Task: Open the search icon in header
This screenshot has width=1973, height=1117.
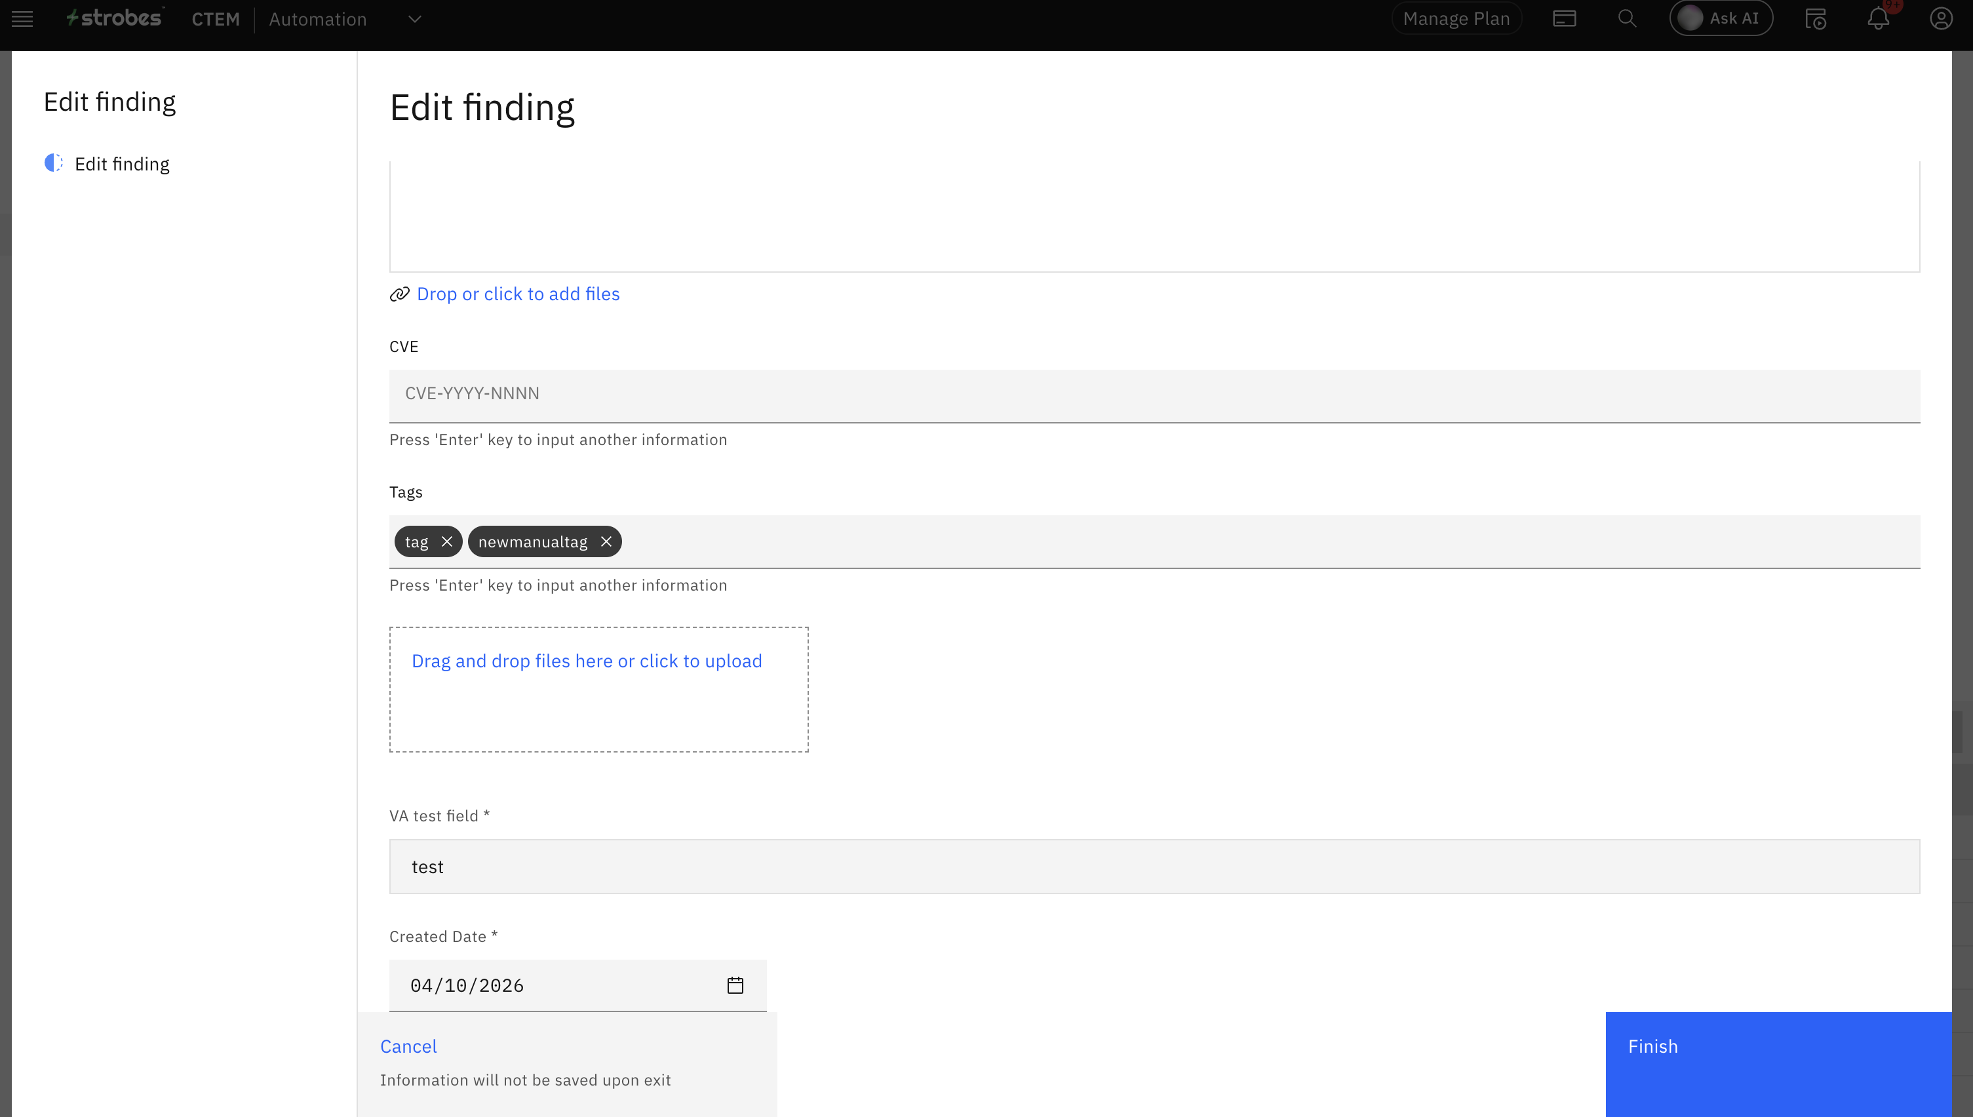Action: tap(1627, 18)
